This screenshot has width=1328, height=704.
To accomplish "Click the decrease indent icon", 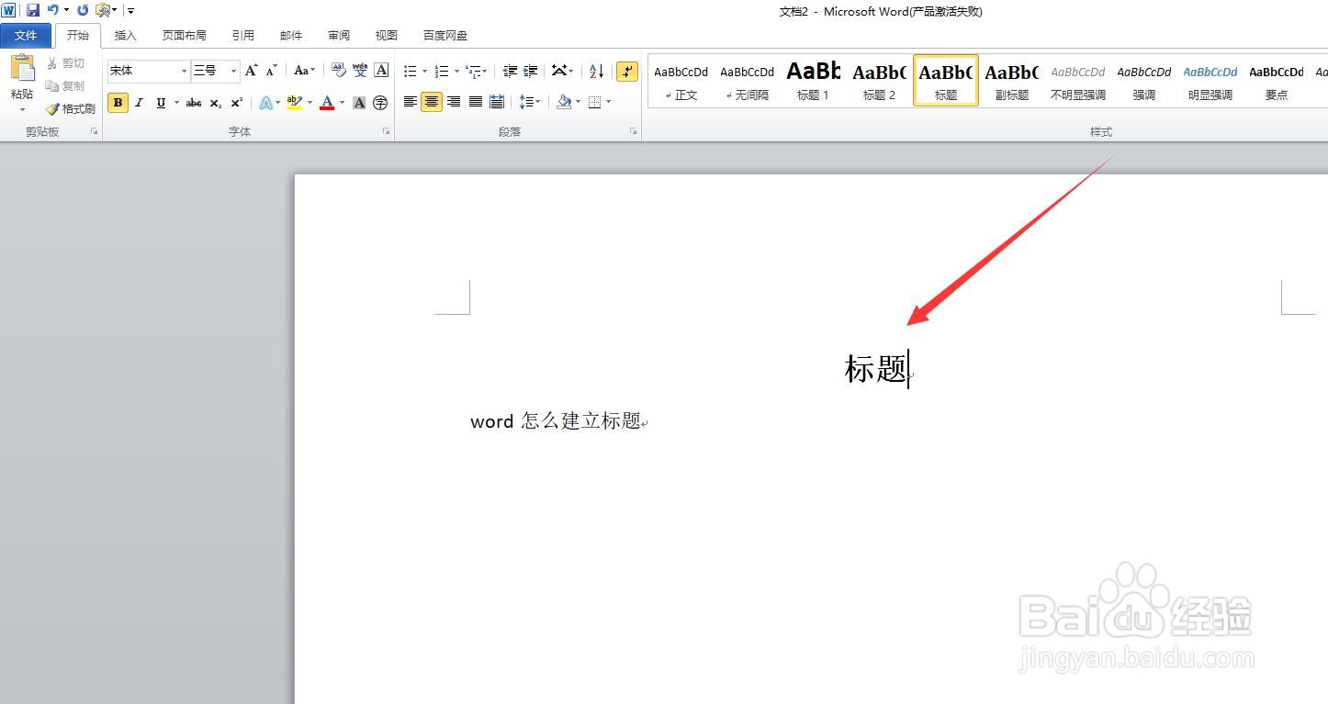I will [509, 71].
